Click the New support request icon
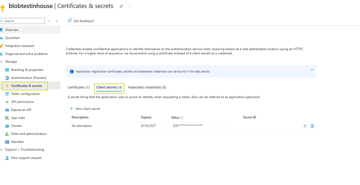Image resolution: width=360 pixels, height=185 pixels. coord(7,158)
